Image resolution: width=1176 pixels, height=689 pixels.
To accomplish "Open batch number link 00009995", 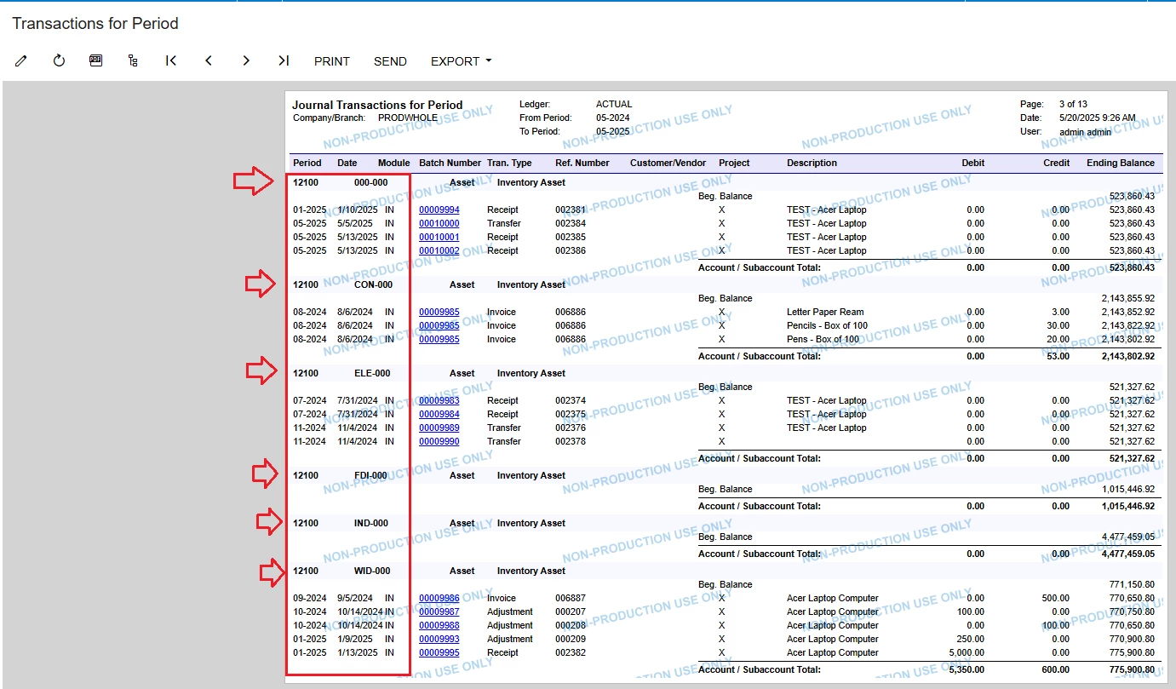I will [439, 652].
